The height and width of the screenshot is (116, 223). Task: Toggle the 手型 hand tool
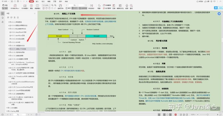coord(5,5)
